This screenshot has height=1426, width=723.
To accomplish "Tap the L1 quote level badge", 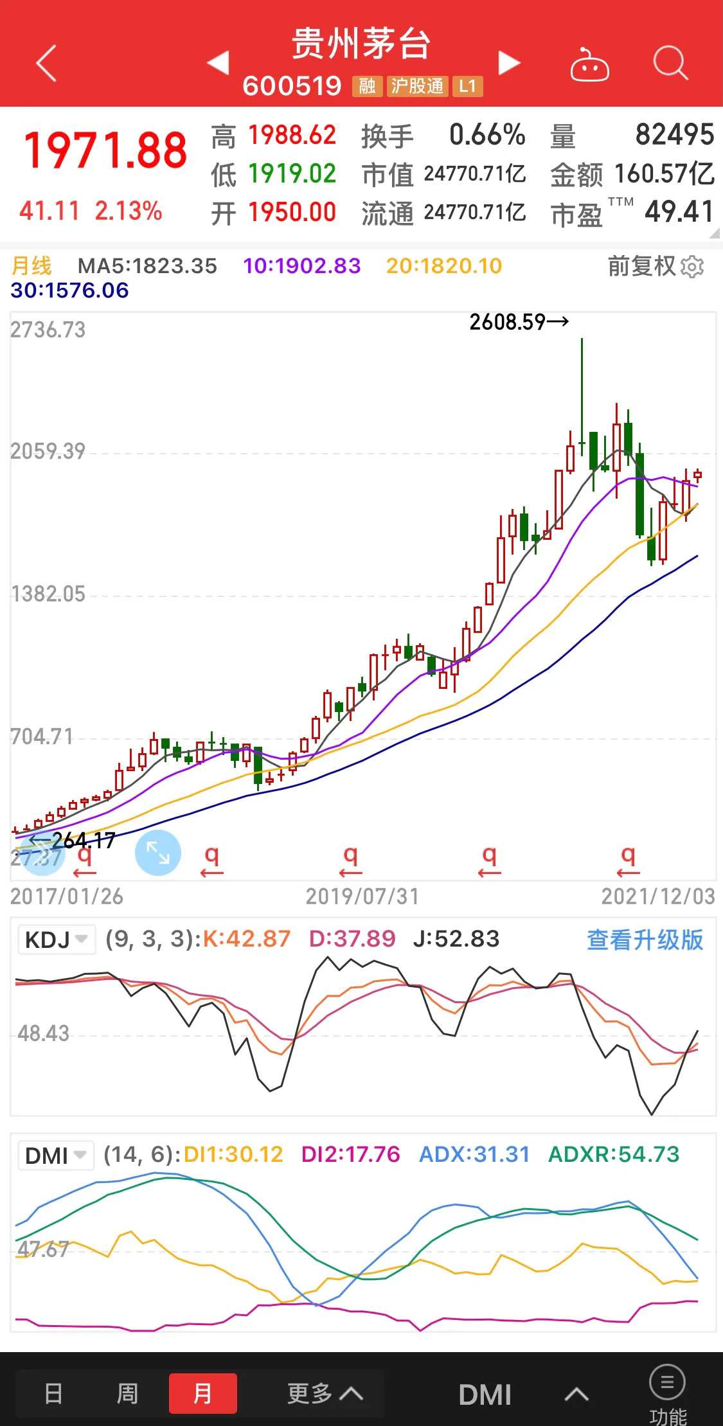I will pyautogui.click(x=467, y=86).
